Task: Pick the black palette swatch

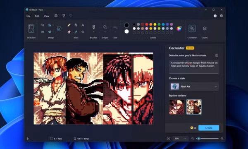Action: point(134,24)
